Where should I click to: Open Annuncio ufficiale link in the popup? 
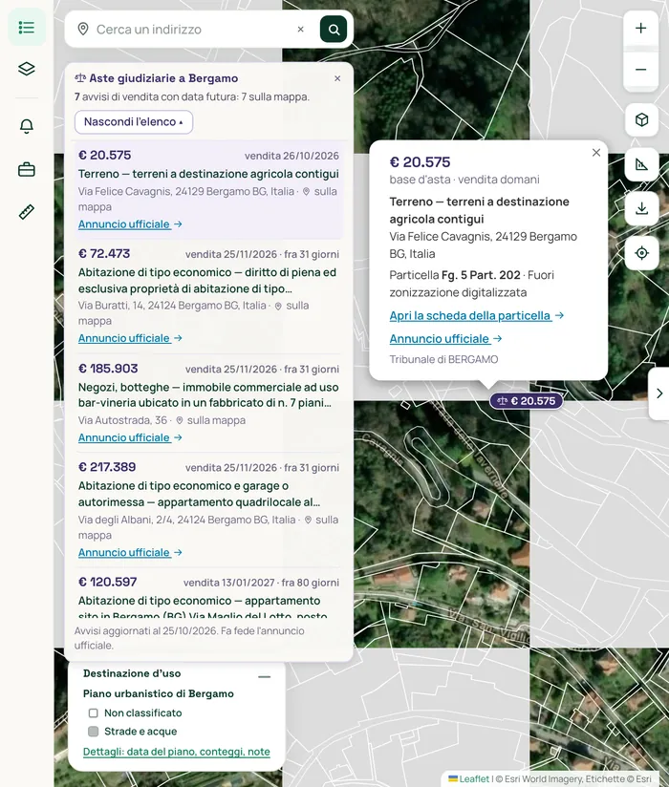pos(445,339)
